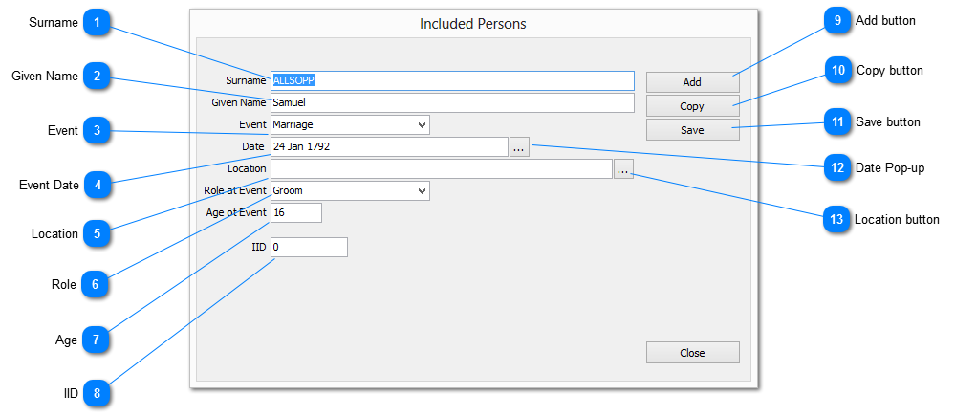
Task: Select callout badge 12 for Date Pop-up
Action: pyautogui.click(x=836, y=168)
